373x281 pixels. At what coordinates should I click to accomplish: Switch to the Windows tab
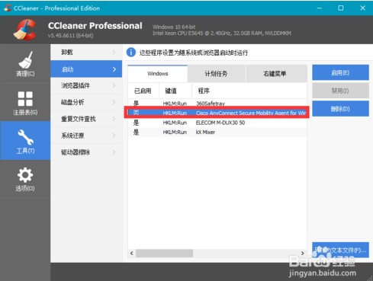(x=158, y=74)
